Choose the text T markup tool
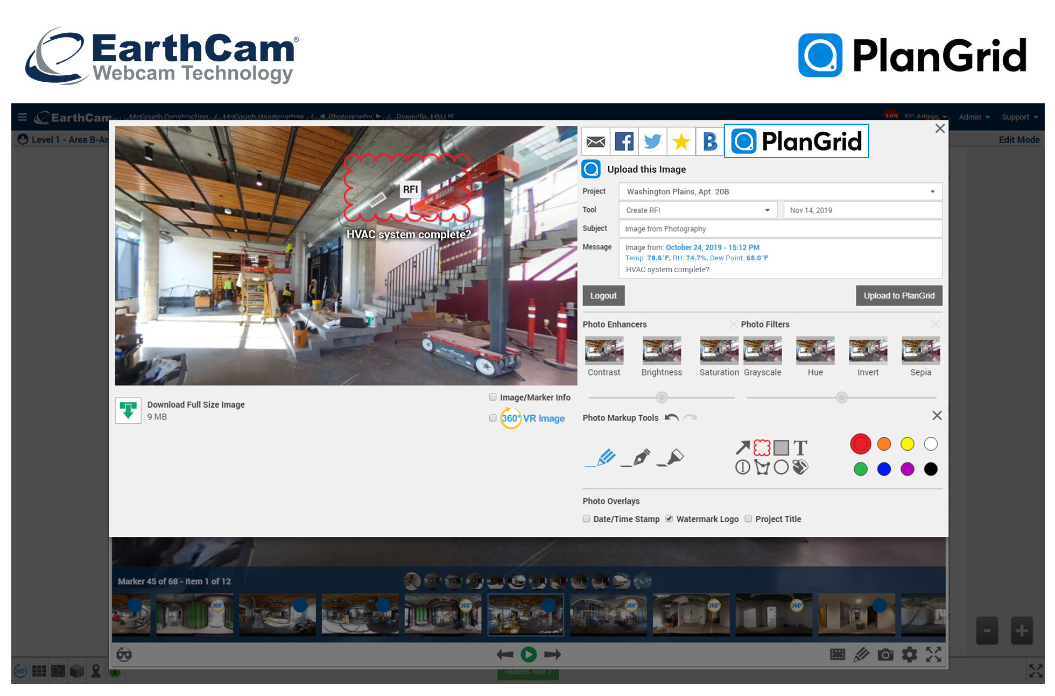This screenshot has height=696, width=1055. click(800, 447)
